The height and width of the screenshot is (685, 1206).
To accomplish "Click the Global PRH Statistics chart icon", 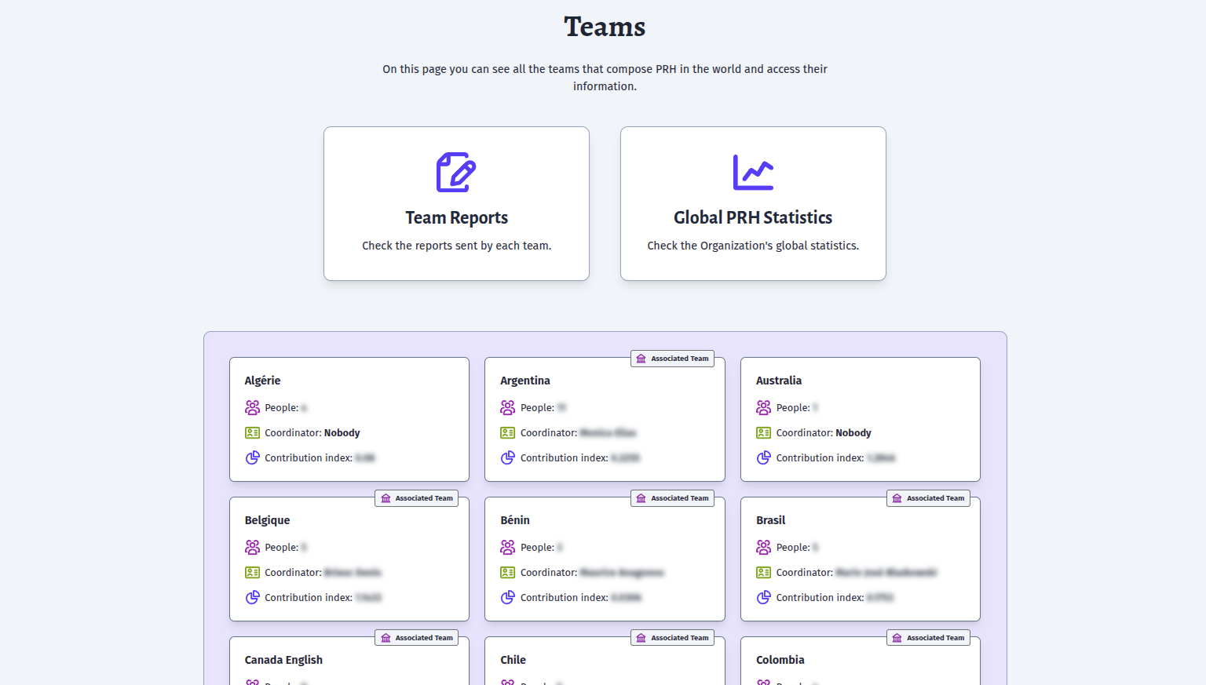I will coord(753,172).
